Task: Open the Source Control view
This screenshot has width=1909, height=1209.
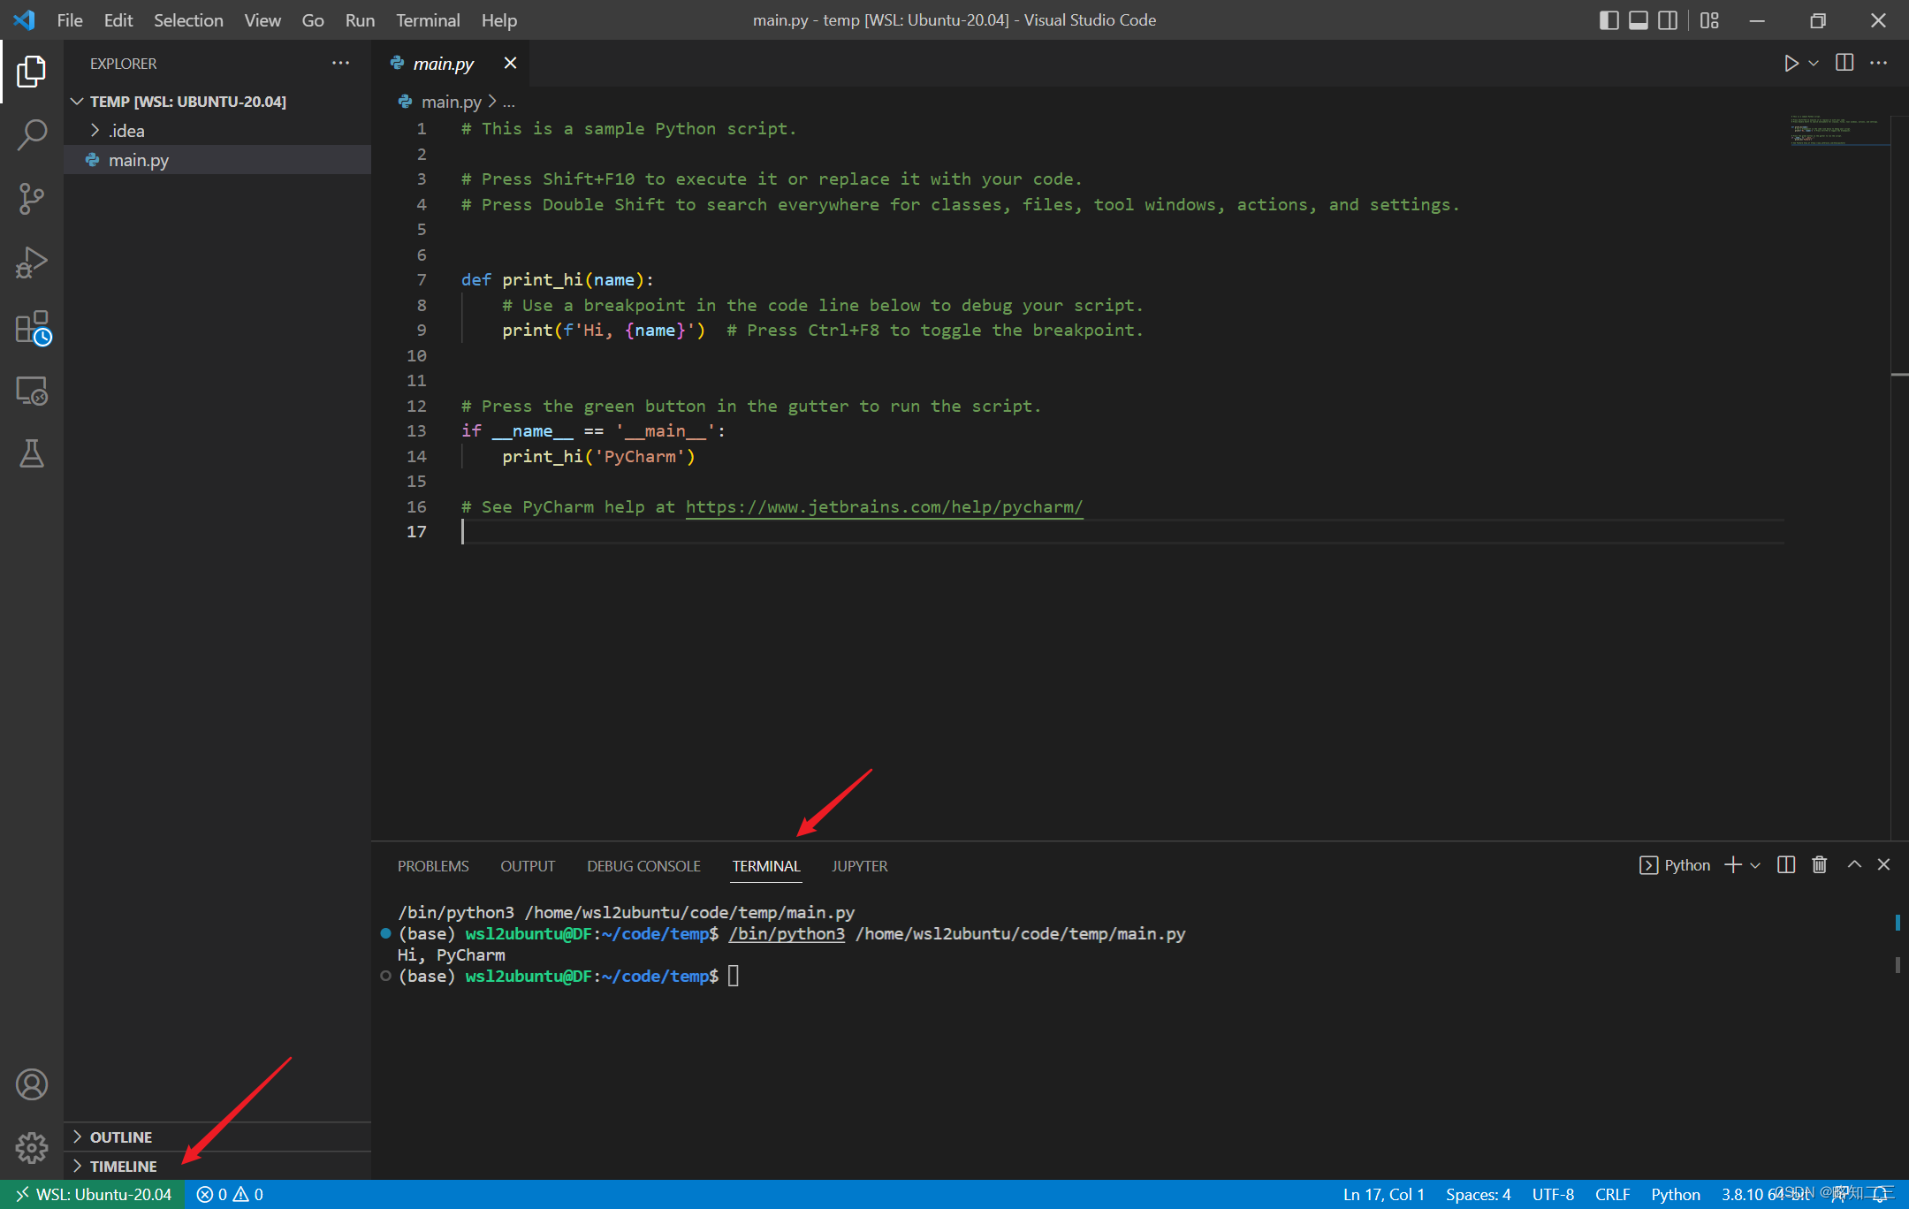Action: tap(32, 199)
